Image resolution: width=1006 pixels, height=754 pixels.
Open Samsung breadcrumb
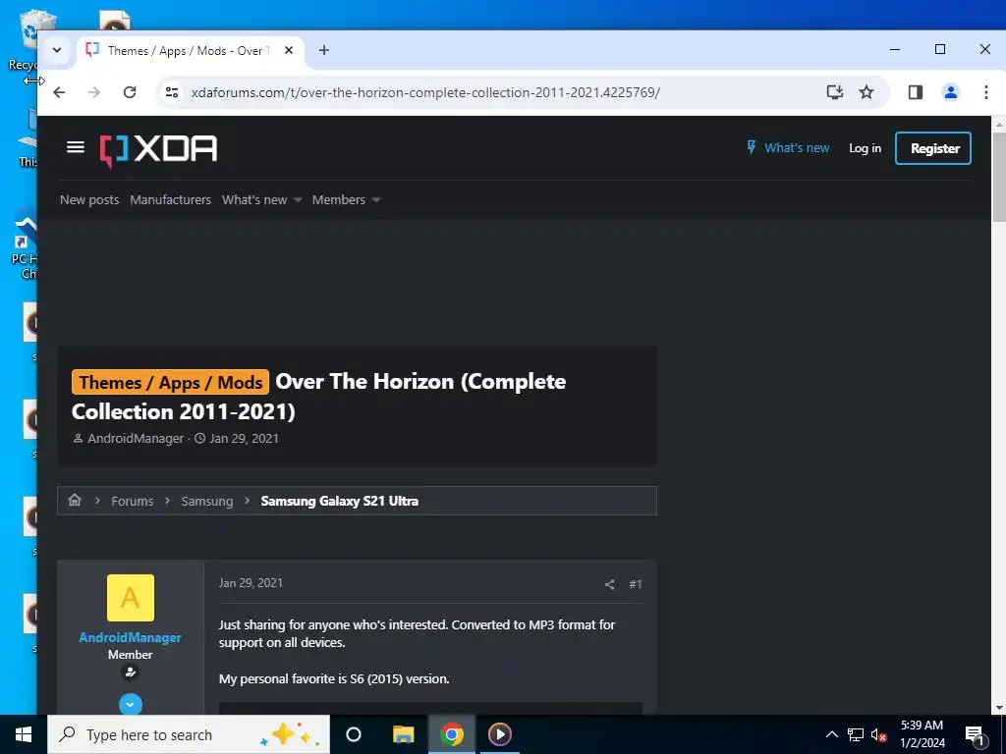pyautogui.click(x=206, y=501)
